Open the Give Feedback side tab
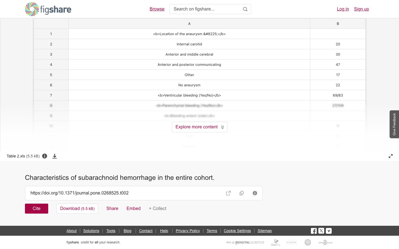Screen dimensions: 399x249 394,124
